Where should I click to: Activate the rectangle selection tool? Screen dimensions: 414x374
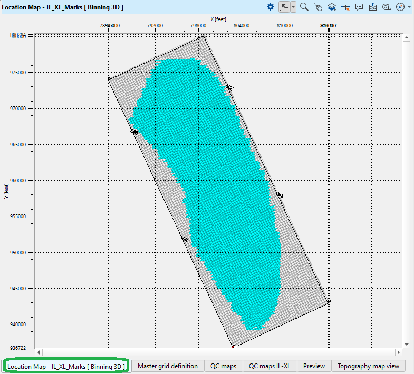(284, 7)
